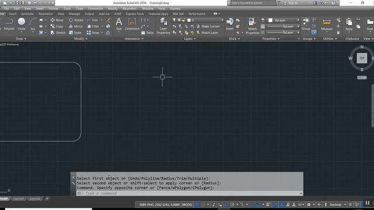Switch to the Express Tools ribbon tab
This screenshot has width=374, height=210.
[135, 14]
